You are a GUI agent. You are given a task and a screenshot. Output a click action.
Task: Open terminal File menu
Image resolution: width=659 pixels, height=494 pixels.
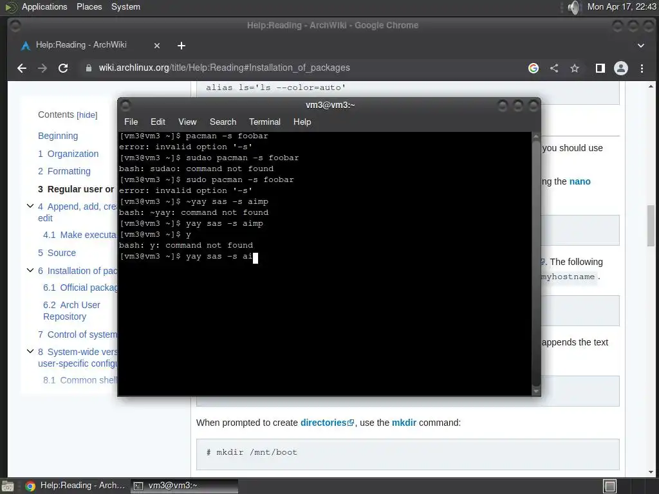click(131, 122)
